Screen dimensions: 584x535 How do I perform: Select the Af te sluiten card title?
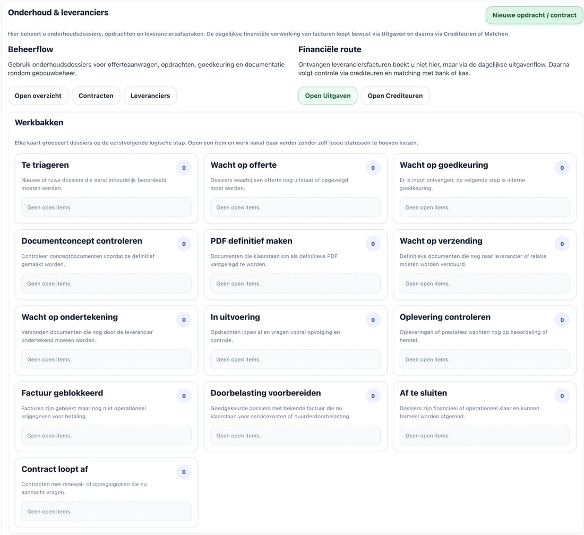pyautogui.click(x=423, y=393)
